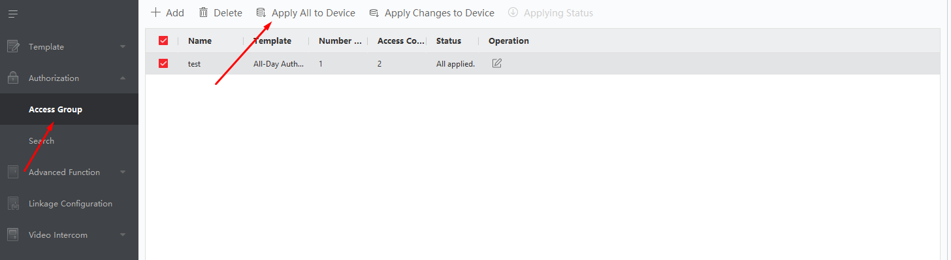Click the Video Intercom icon
The height and width of the screenshot is (260, 951).
coord(13,235)
